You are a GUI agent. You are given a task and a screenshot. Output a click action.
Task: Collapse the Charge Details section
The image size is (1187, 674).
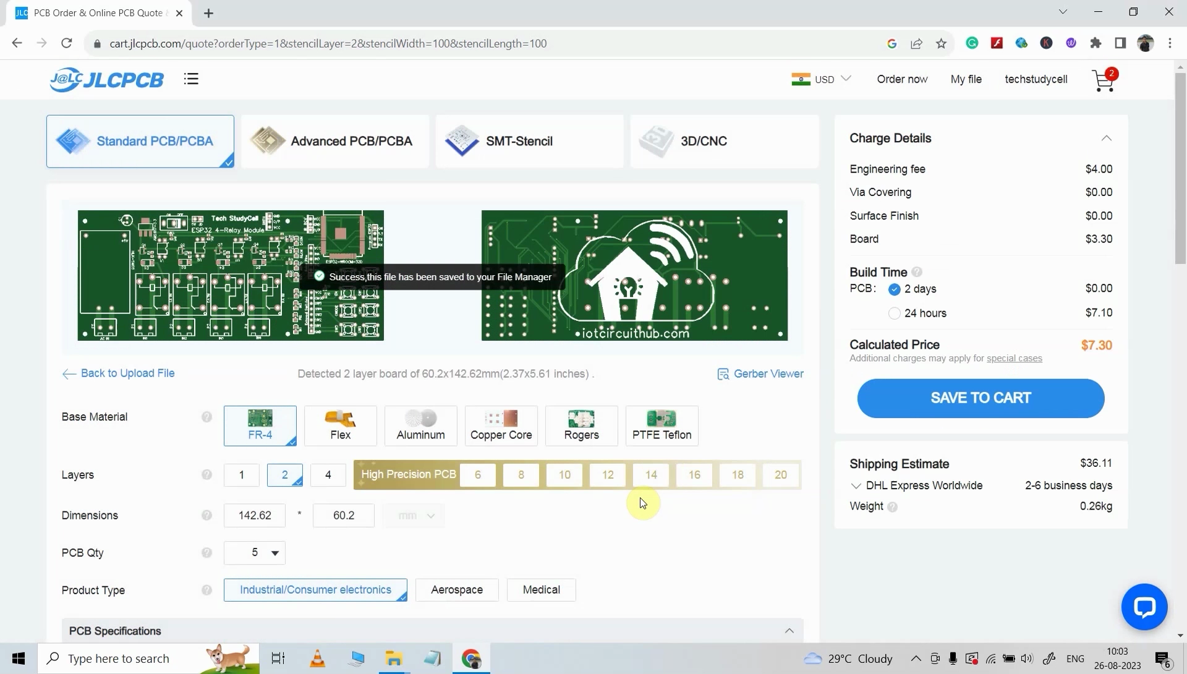pyautogui.click(x=1106, y=138)
